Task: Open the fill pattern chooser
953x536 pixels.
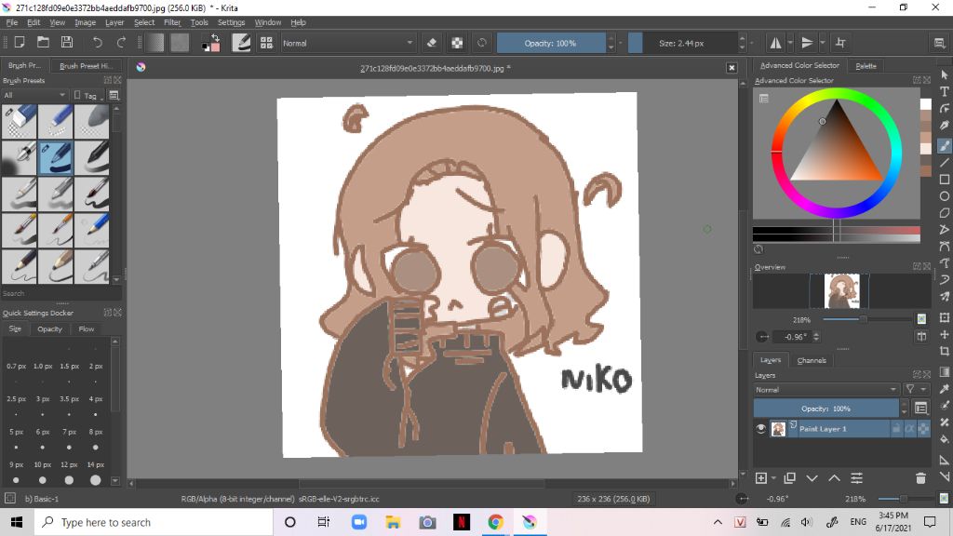Action: coord(180,43)
